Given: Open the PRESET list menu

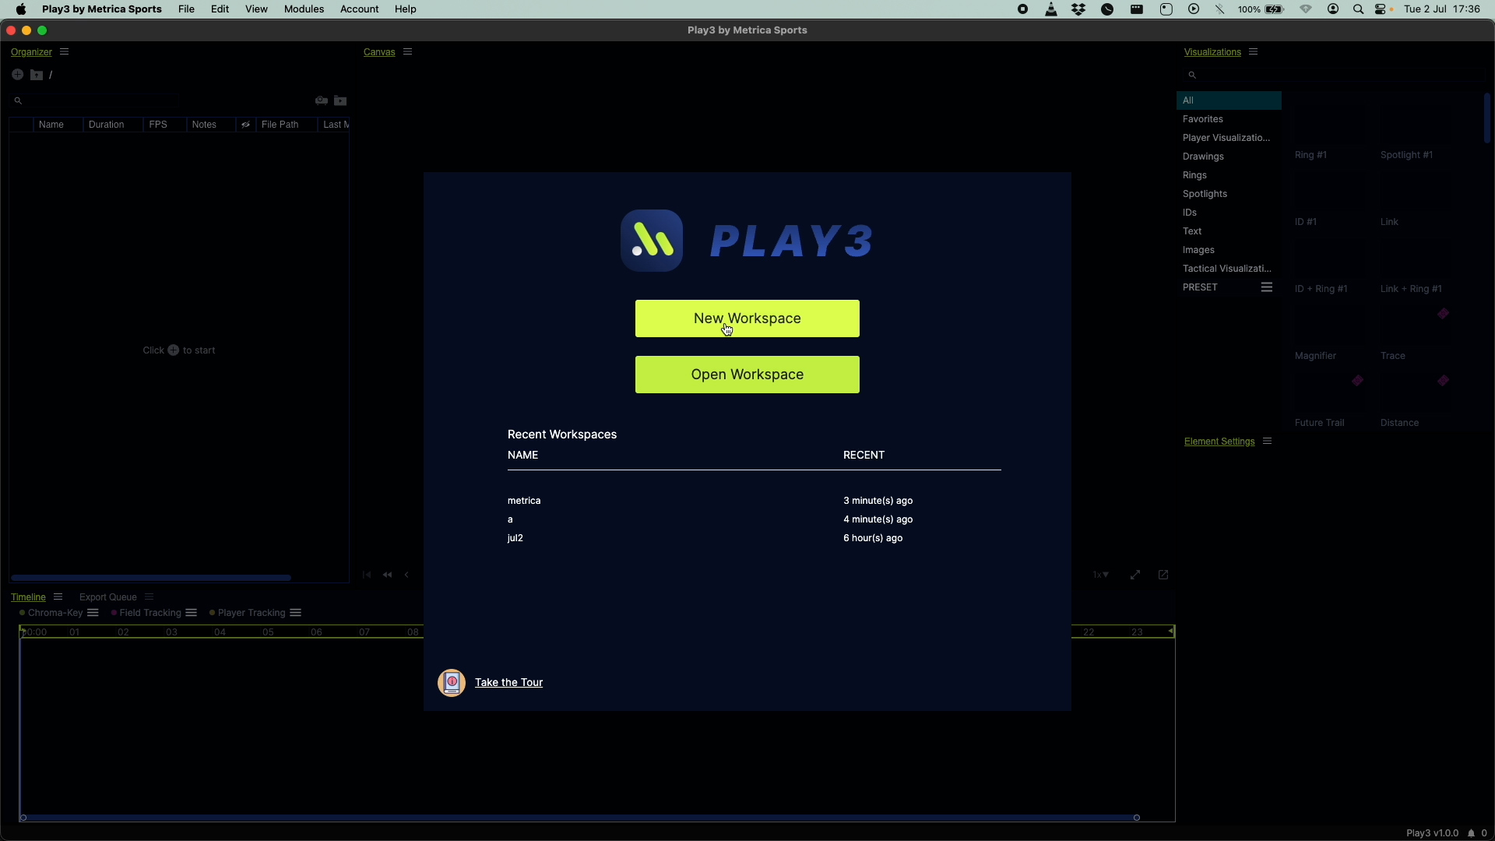Looking at the screenshot, I should (x=1267, y=287).
